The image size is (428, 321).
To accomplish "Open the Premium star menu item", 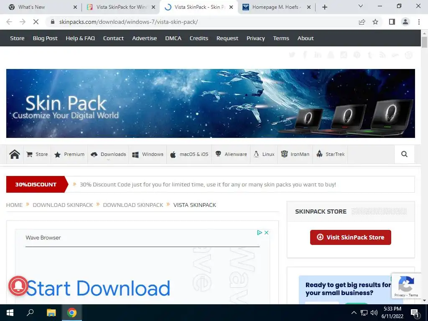I will [69, 154].
